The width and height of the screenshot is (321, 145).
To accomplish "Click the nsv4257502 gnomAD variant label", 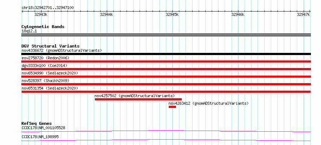I will point(135,96).
